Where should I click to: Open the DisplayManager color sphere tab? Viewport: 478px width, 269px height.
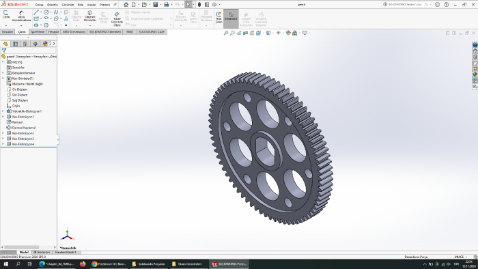[x=45, y=44]
